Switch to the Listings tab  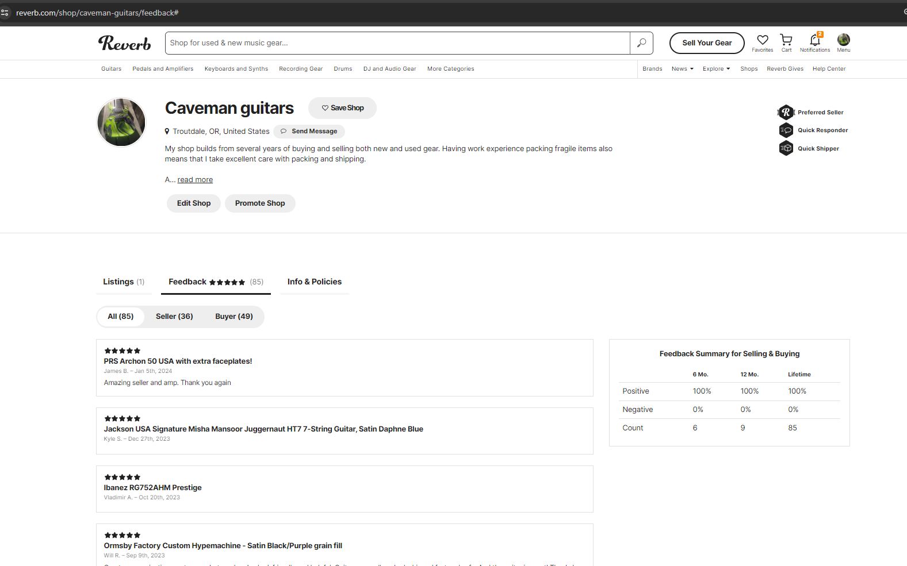tap(124, 282)
